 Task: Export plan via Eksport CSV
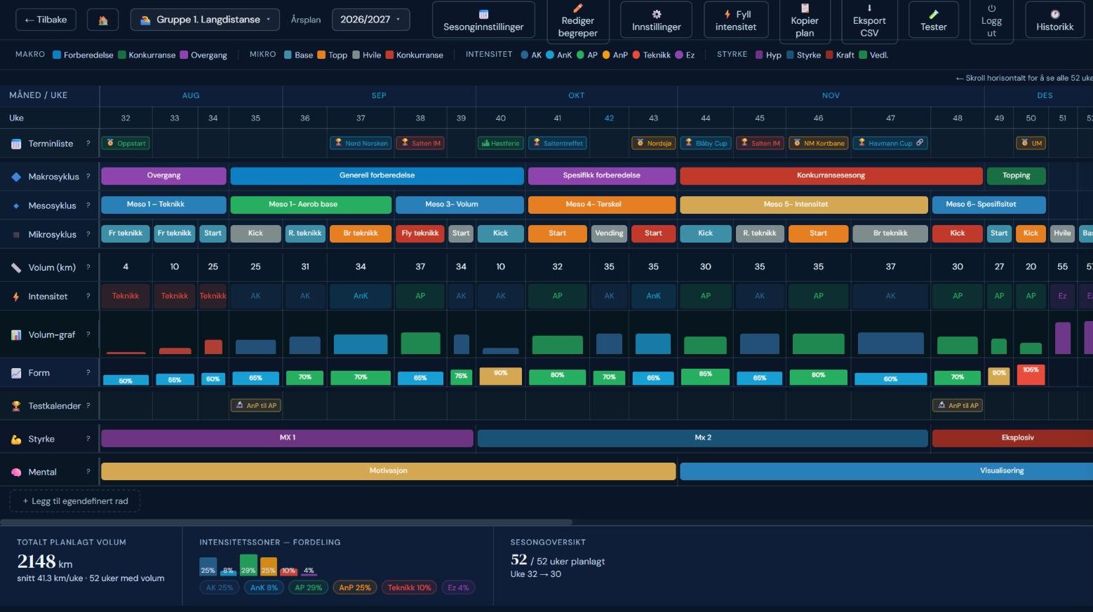tap(869, 20)
